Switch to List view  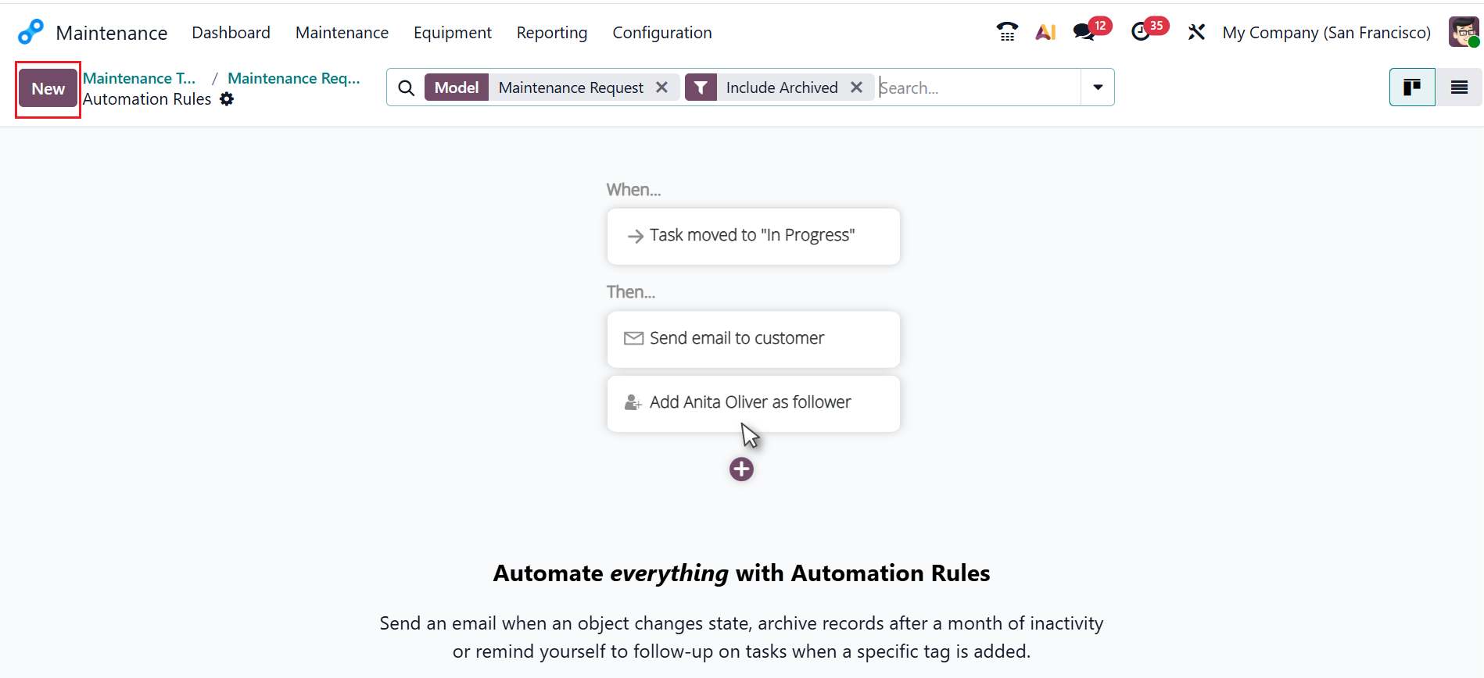coord(1459,87)
